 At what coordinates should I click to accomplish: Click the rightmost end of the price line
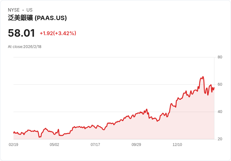tap(214, 88)
